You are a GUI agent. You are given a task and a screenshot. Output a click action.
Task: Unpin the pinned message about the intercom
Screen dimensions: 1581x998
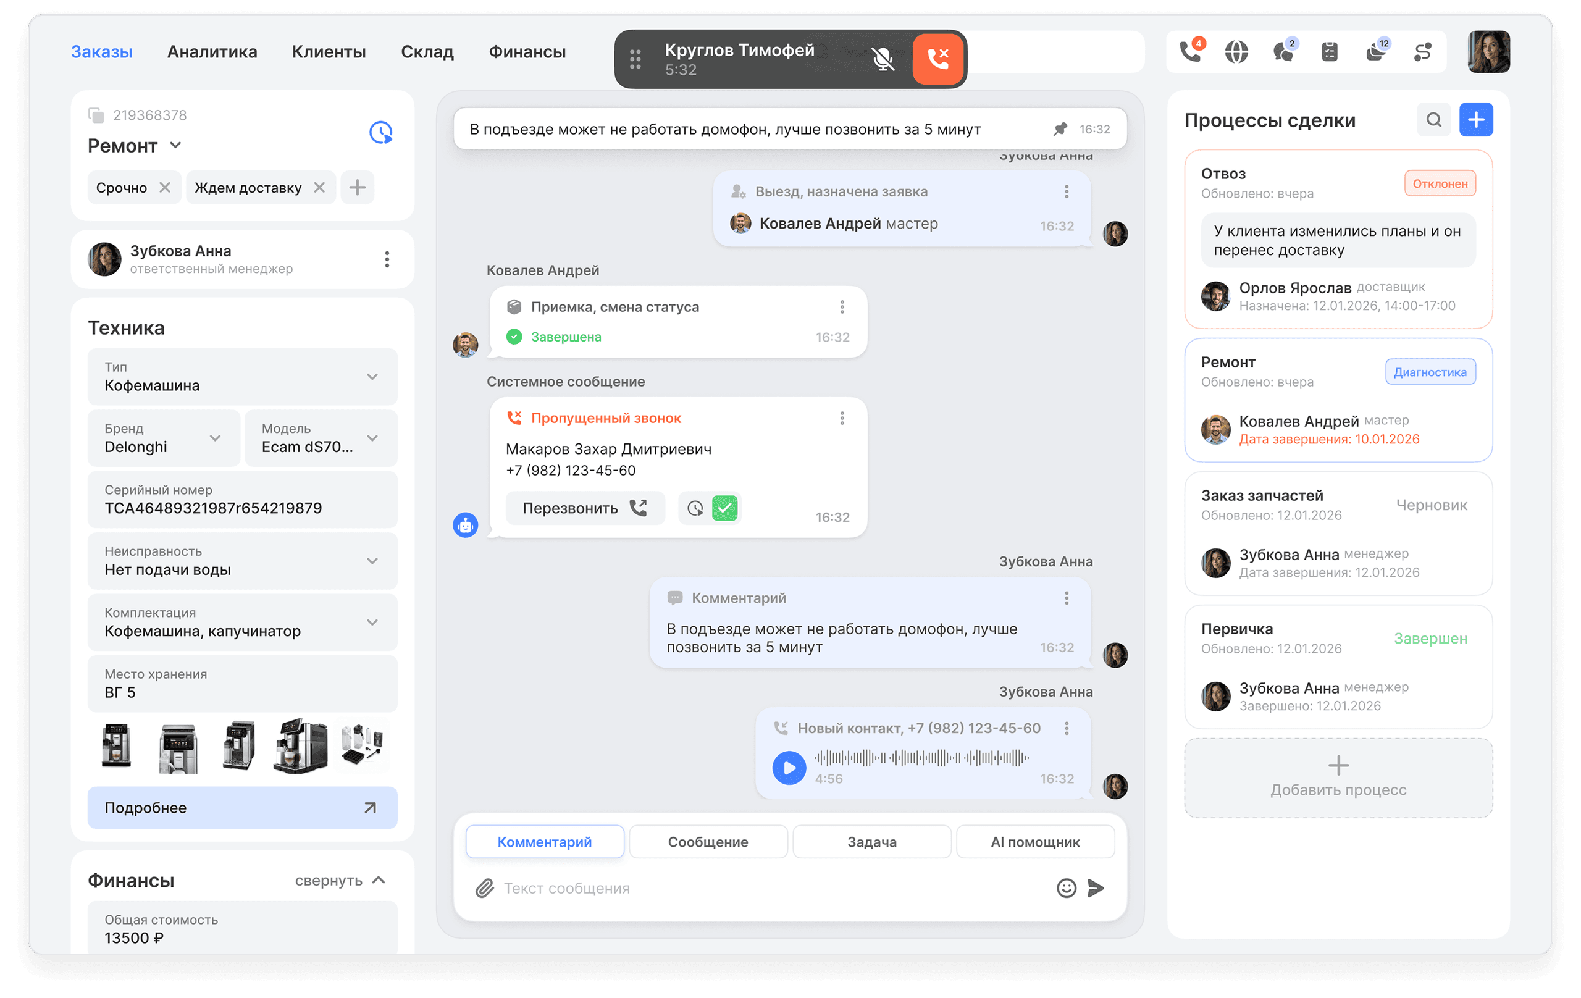tap(1060, 128)
